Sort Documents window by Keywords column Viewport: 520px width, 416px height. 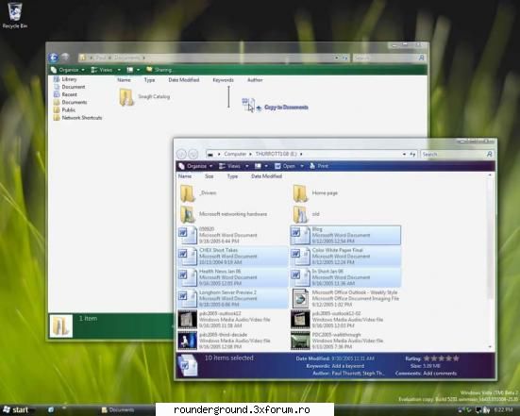(223, 80)
